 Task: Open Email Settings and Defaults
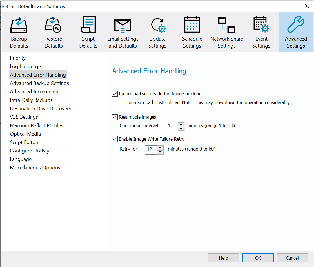123,31
